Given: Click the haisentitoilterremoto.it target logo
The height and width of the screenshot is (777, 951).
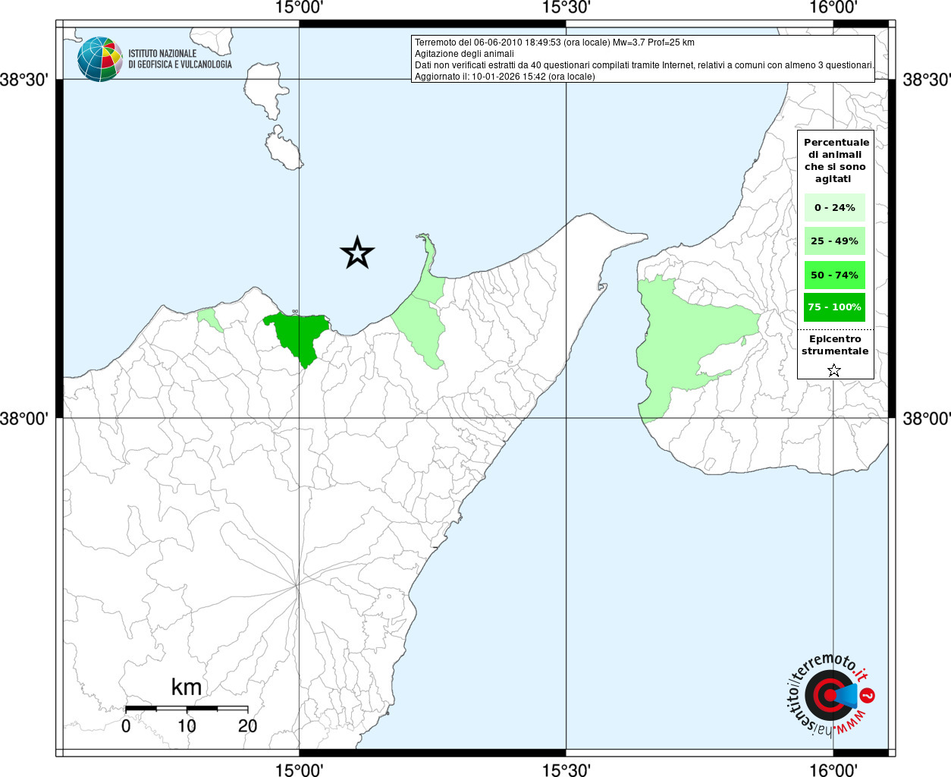Looking at the screenshot, I should click(x=827, y=694).
